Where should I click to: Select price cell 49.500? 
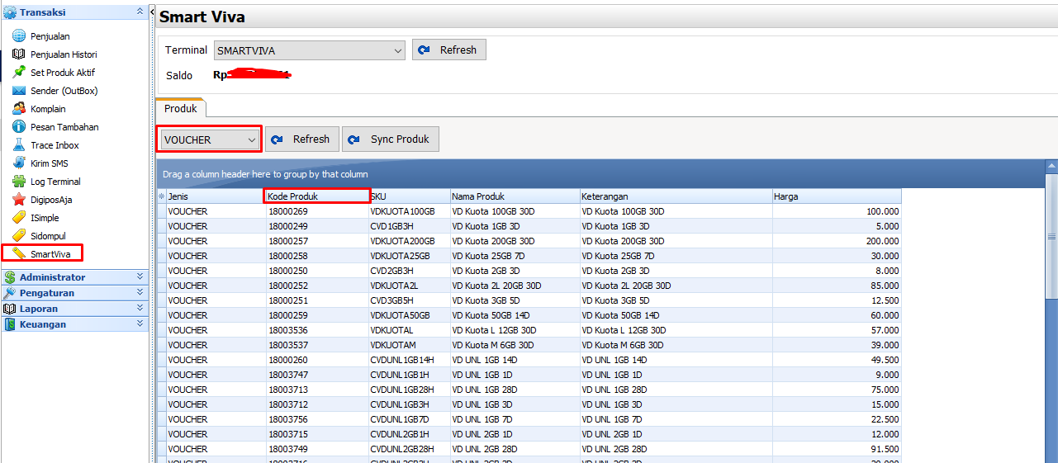837,360
